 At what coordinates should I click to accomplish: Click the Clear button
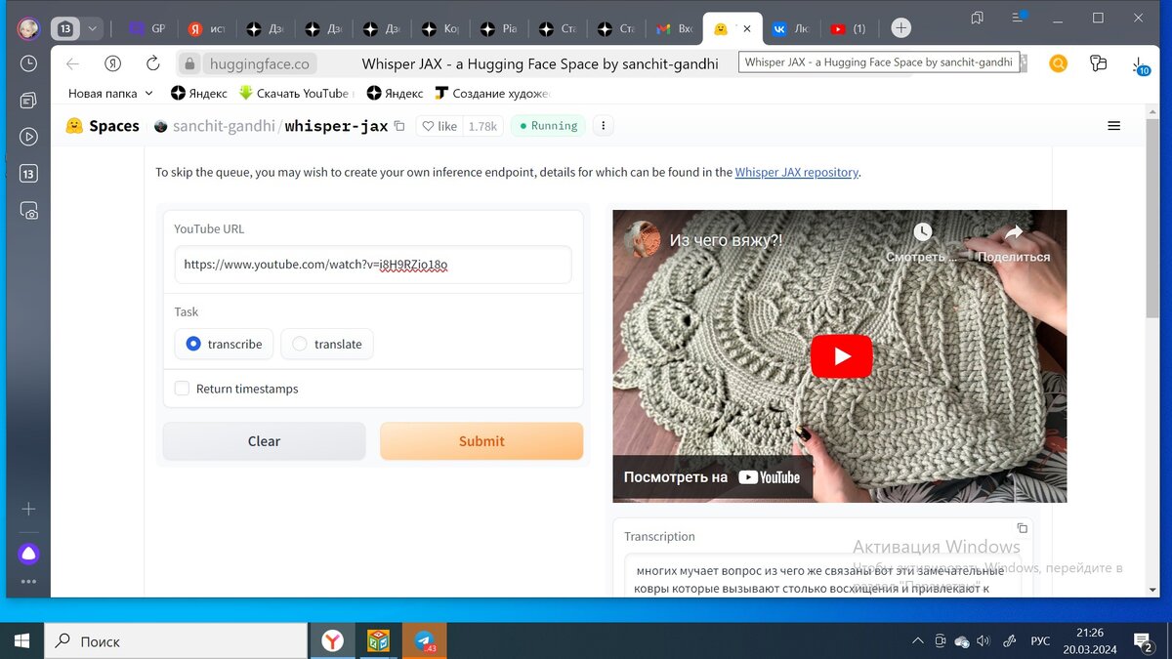pyautogui.click(x=264, y=441)
